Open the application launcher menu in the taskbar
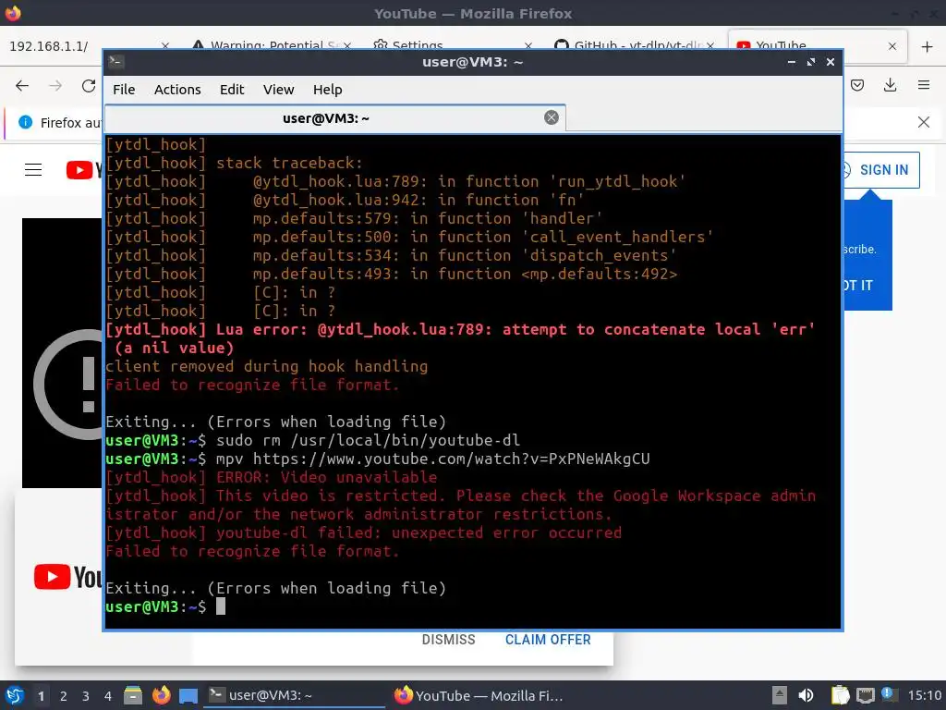 [x=15, y=695]
